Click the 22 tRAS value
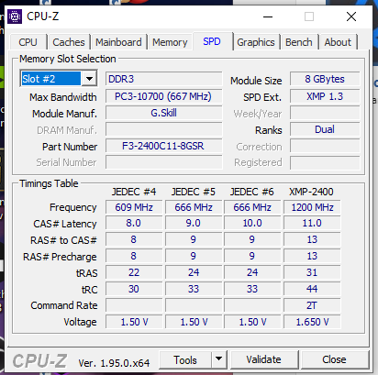Screen dimensions: 378x375 click(134, 272)
